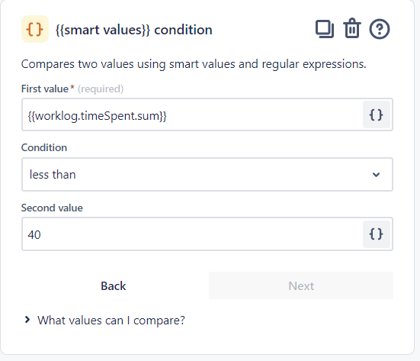Click the duplicate component icon
The height and width of the screenshot is (361, 420).
click(x=325, y=29)
